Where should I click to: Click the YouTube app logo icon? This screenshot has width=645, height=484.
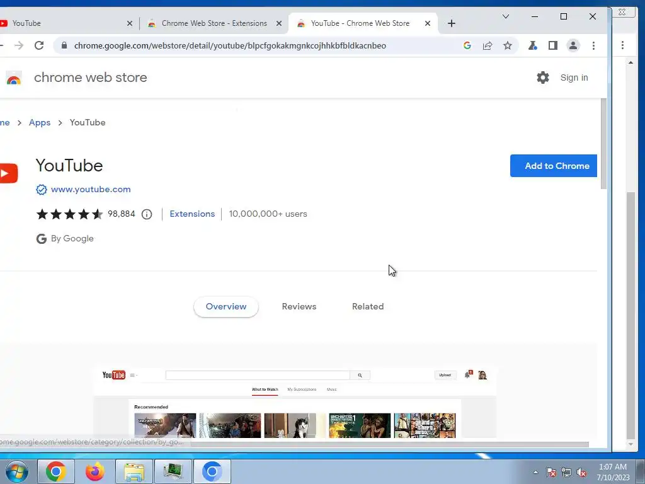pos(8,173)
